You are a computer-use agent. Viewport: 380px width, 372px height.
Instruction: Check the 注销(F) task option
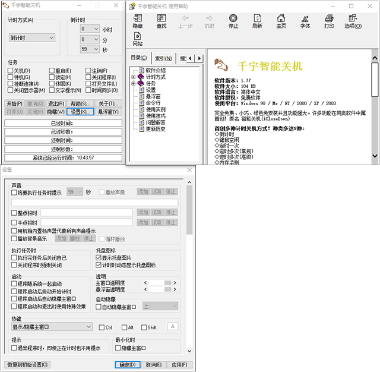(x=88, y=71)
